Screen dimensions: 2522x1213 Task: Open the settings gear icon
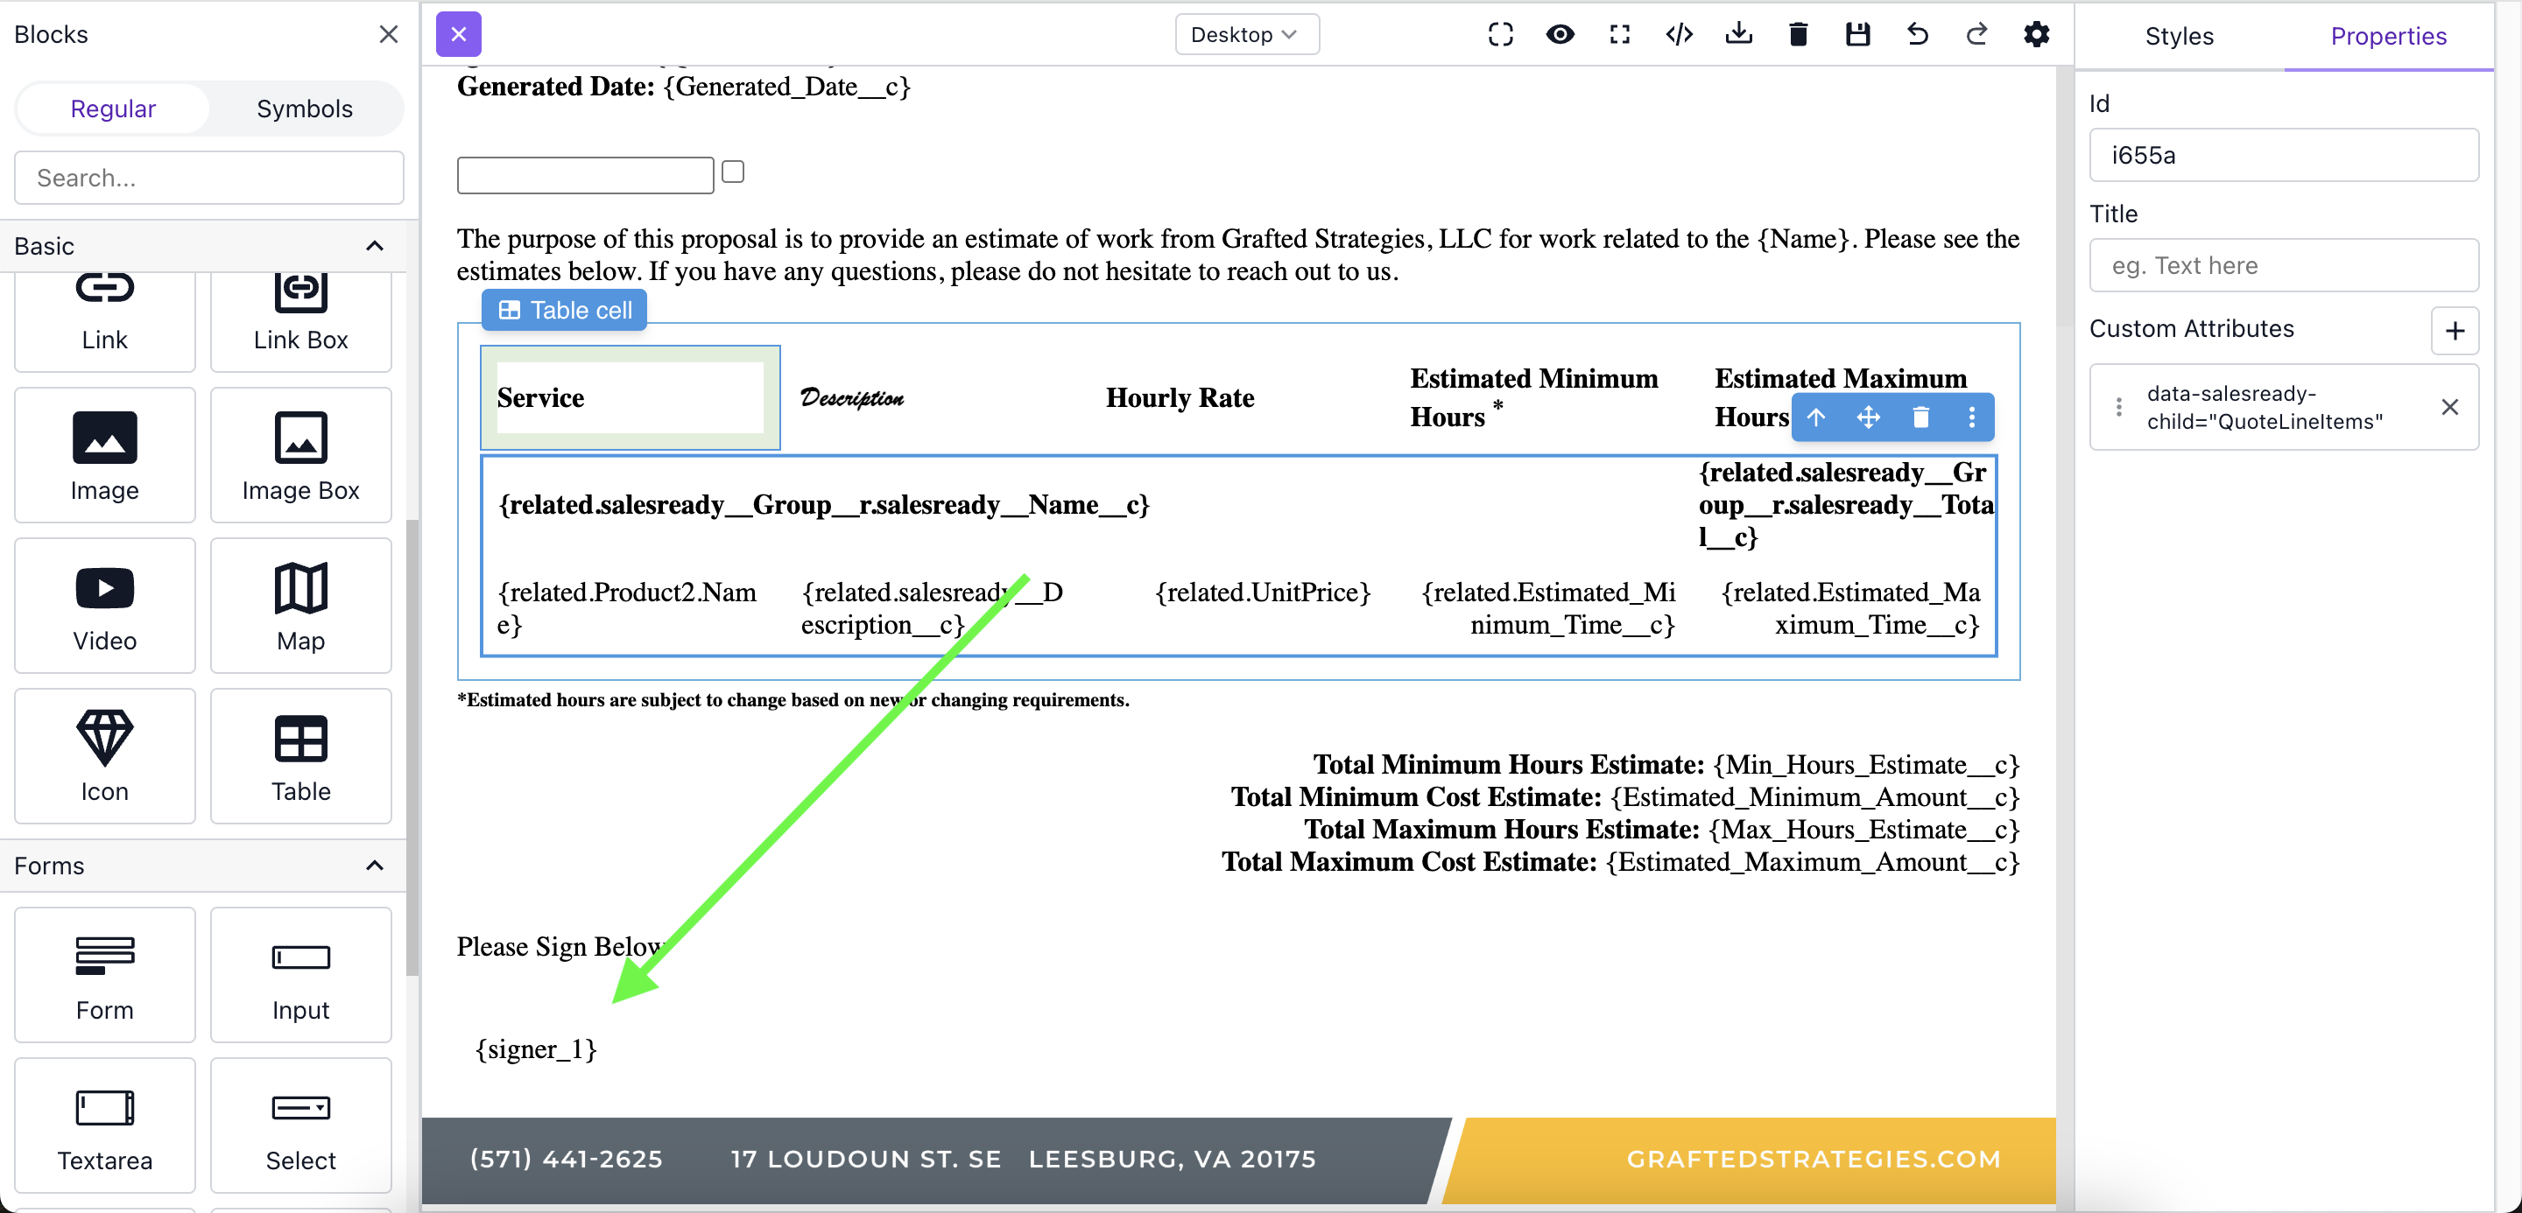2036,35
